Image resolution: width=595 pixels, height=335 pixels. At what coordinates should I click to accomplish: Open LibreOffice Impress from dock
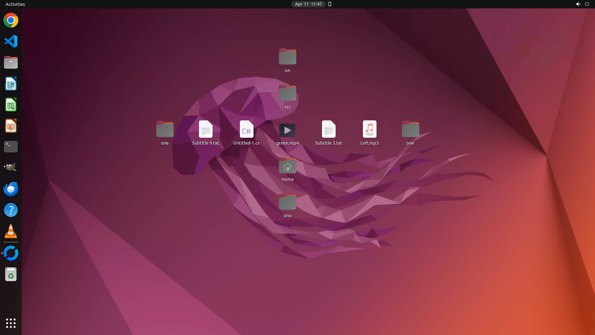pyautogui.click(x=11, y=126)
